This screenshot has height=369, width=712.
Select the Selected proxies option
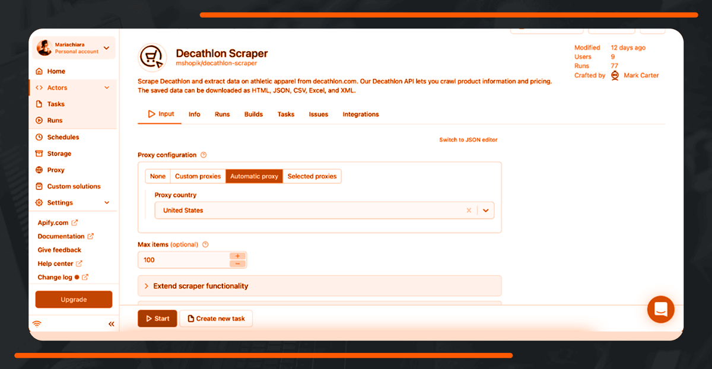tap(312, 176)
